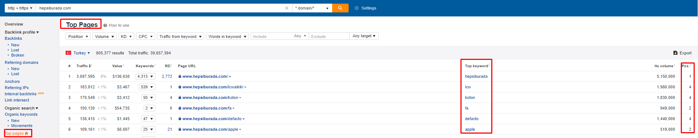Click the top keyword link koton
The width and height of the screenshot is (698, 138).
[x=470, y=97]
